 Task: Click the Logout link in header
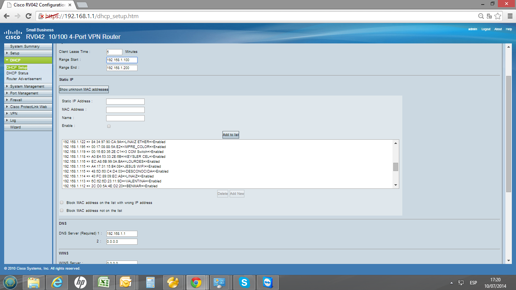point(486,29)
